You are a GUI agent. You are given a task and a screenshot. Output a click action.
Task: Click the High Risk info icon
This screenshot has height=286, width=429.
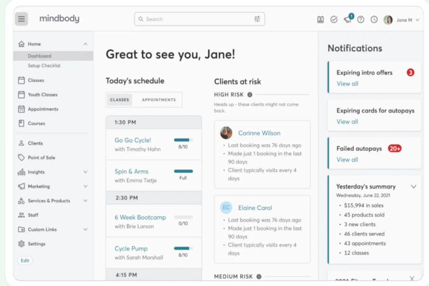250,95
